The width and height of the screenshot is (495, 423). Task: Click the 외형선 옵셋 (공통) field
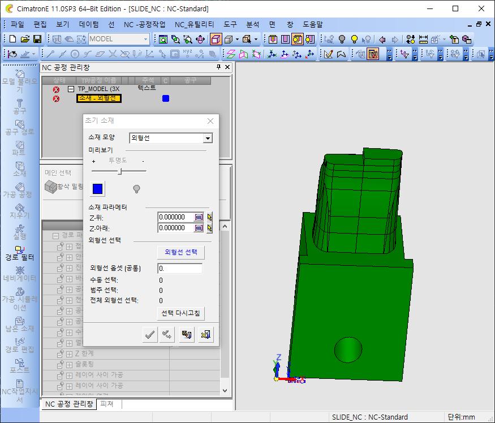tap(180, 268)
